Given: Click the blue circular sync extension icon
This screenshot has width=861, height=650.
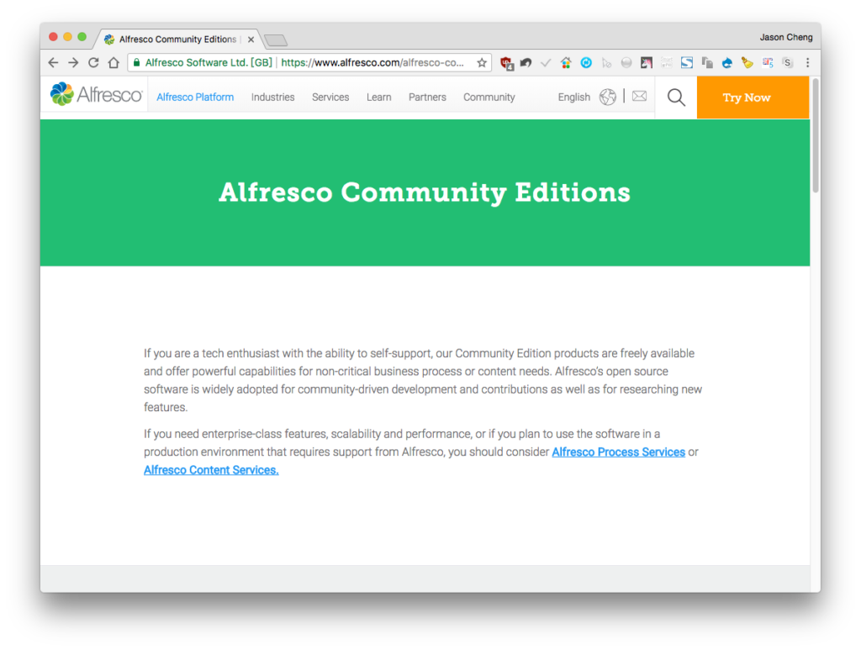Looking at the screenshot, I should pos(586,62).
